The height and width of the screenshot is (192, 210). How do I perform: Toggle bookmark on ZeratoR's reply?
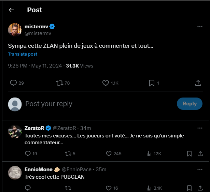click(x=189, y=153)
